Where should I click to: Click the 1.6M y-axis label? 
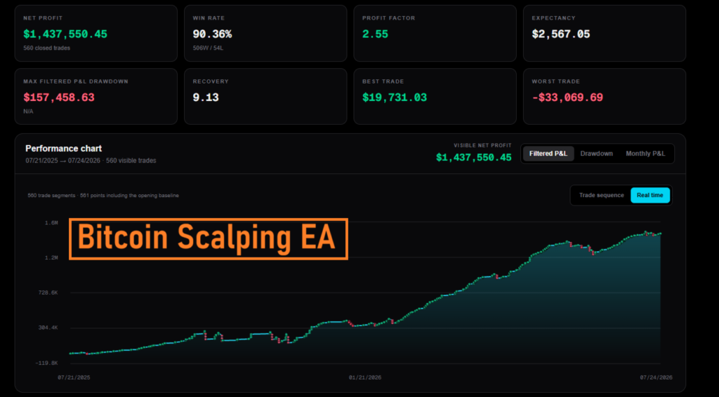pyautogui.click(x=51, y=222)
